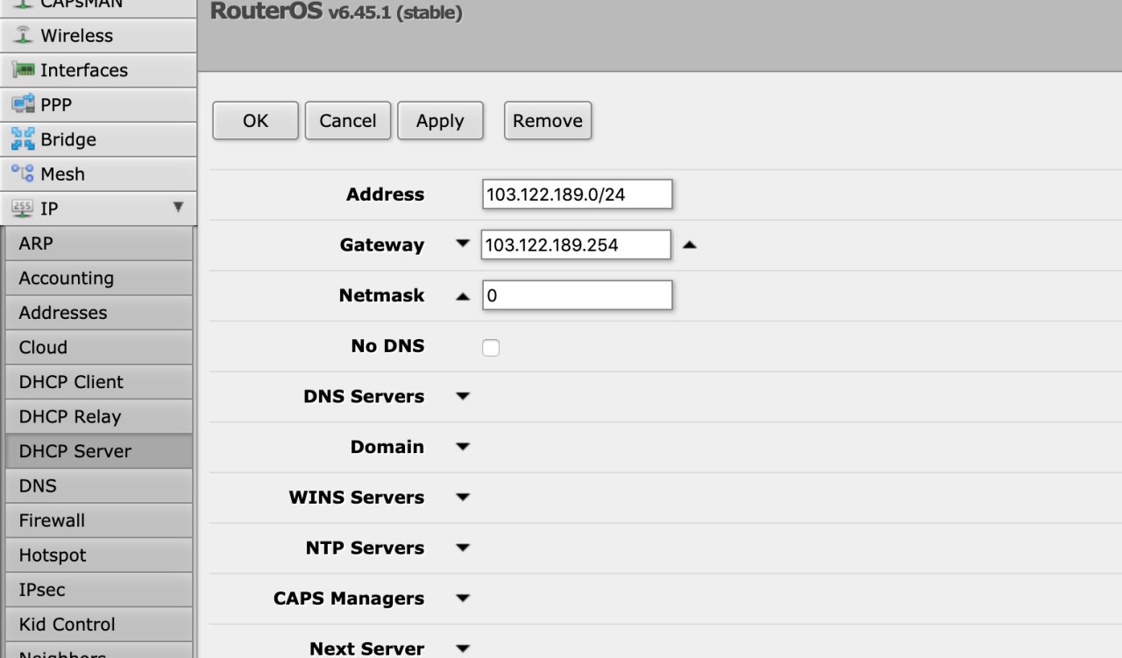1122x658 pixels.
Task: Expand the CAPS Managers field
Action: tap(463, 598)
